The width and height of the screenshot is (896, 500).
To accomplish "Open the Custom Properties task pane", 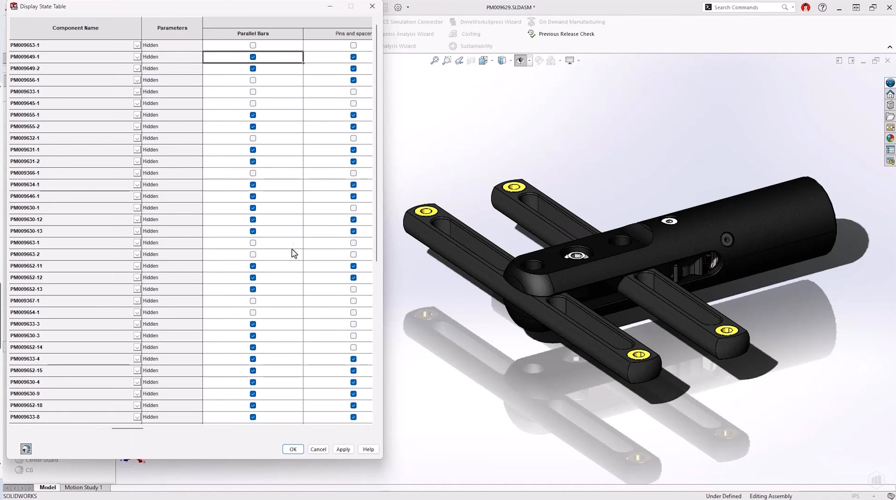I will coord(890,150).
